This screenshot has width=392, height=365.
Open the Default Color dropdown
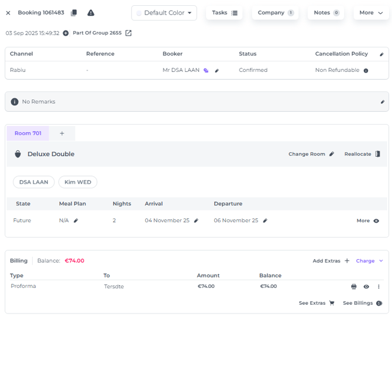(x=164, y=13)
